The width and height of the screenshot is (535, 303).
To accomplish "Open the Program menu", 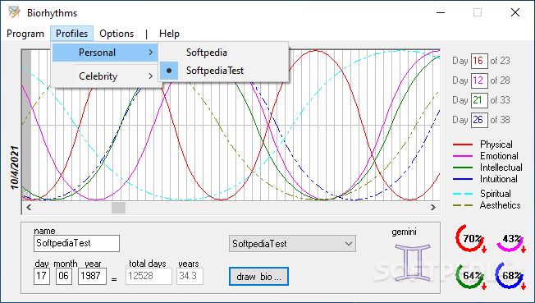I will (x=25, y=34).
